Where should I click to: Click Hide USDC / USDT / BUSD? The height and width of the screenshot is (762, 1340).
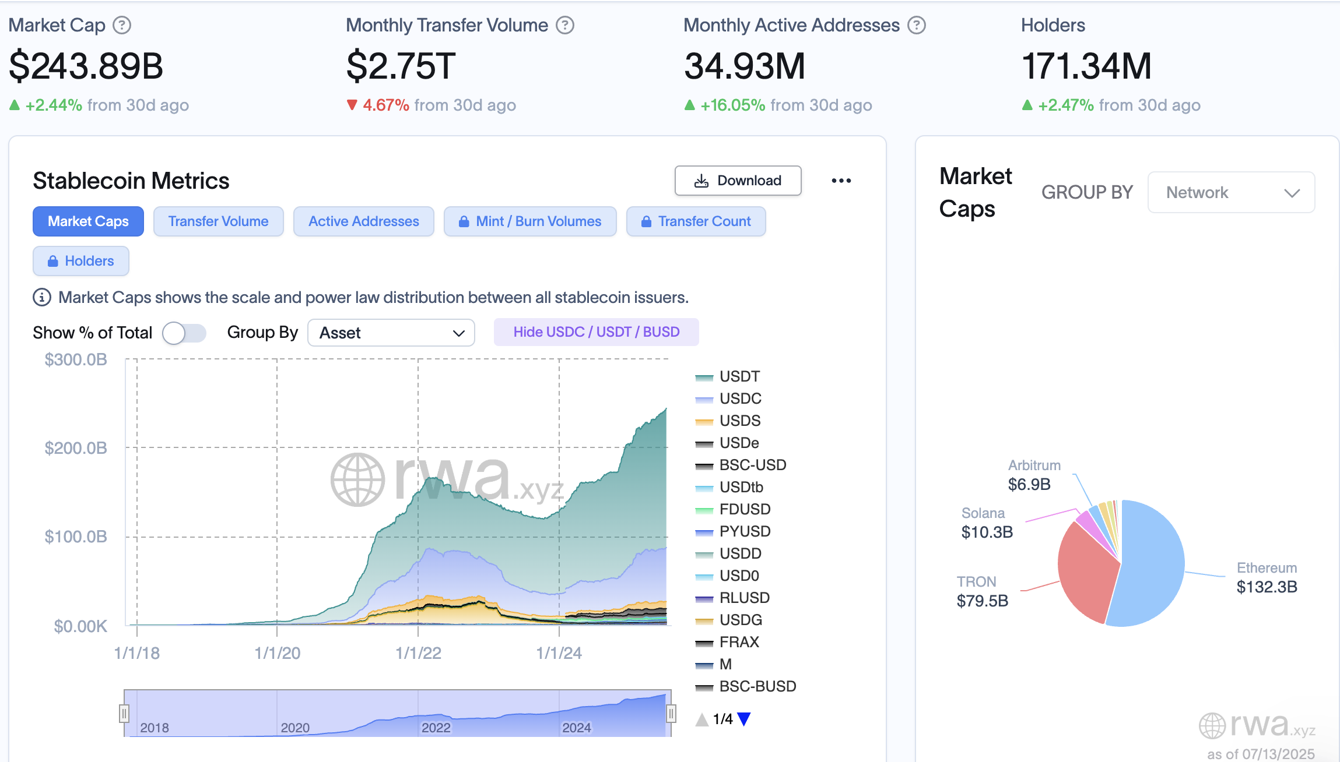tap(596, 331)
